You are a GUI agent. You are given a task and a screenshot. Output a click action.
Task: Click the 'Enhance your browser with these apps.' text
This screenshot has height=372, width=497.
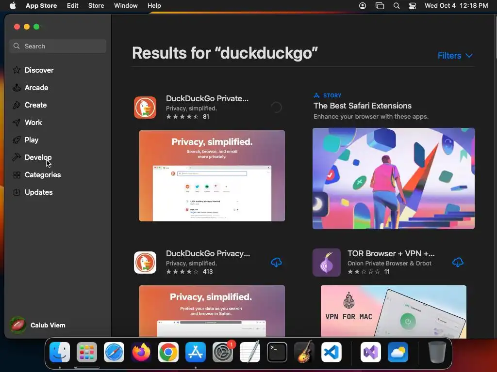pos(371,116)
